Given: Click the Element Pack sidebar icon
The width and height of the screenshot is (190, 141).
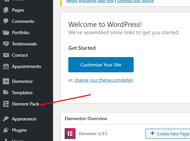Looking at the screenshot, I should [x=6, y=104].
